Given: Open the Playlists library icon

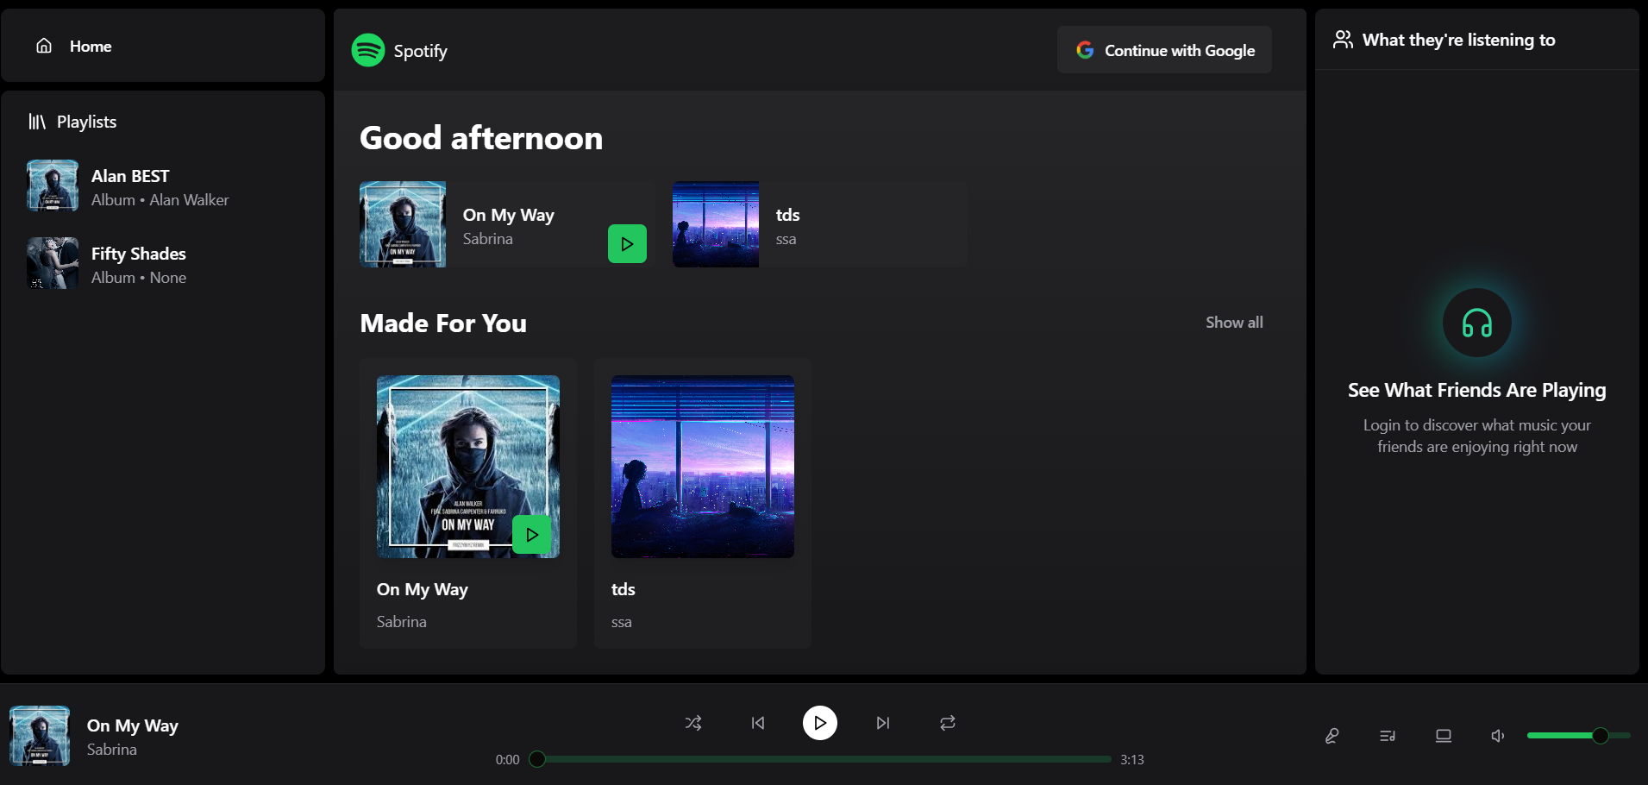Looking at the screenshot, I should [x=37, y=122].
